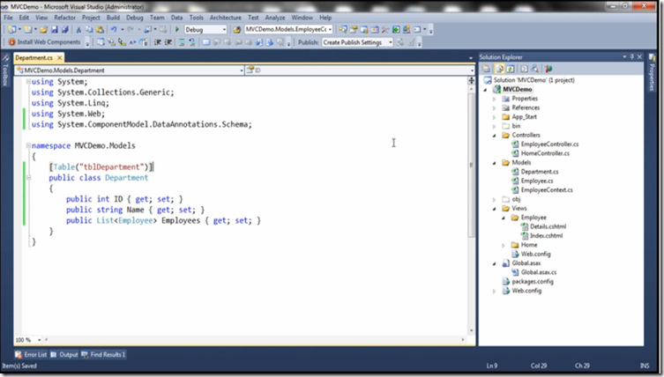Expand the Properties folder node
Image resolution: width=664 pixels, height=377 pixels.
[494, 99]
